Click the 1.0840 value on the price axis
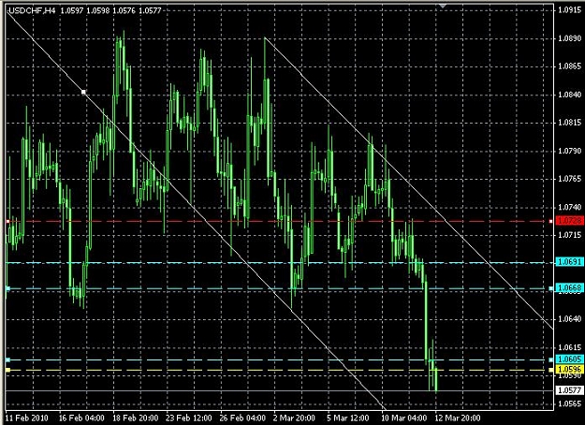 coord(569,95)
